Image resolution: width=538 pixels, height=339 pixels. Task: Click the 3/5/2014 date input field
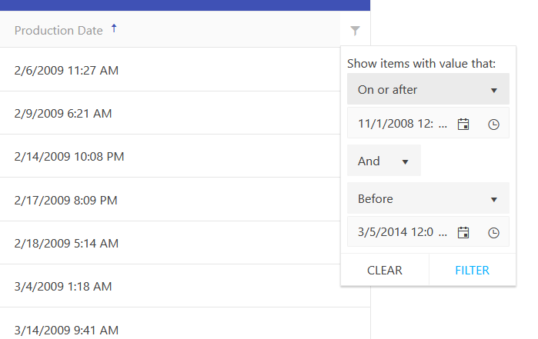click(x=402, y=231)
